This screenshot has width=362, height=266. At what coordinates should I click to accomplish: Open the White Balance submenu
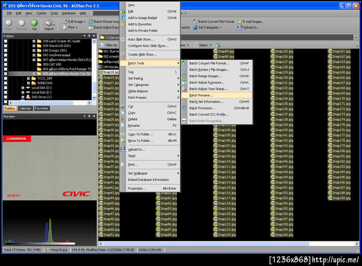(150, 91)
